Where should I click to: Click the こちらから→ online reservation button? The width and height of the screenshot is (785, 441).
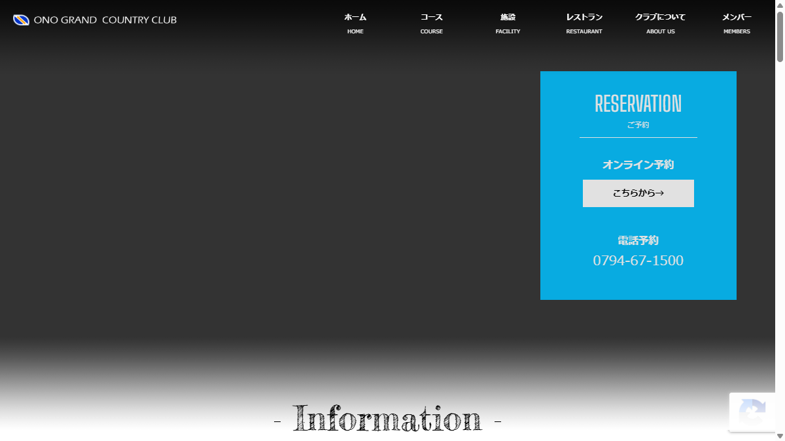coord(638,193)
